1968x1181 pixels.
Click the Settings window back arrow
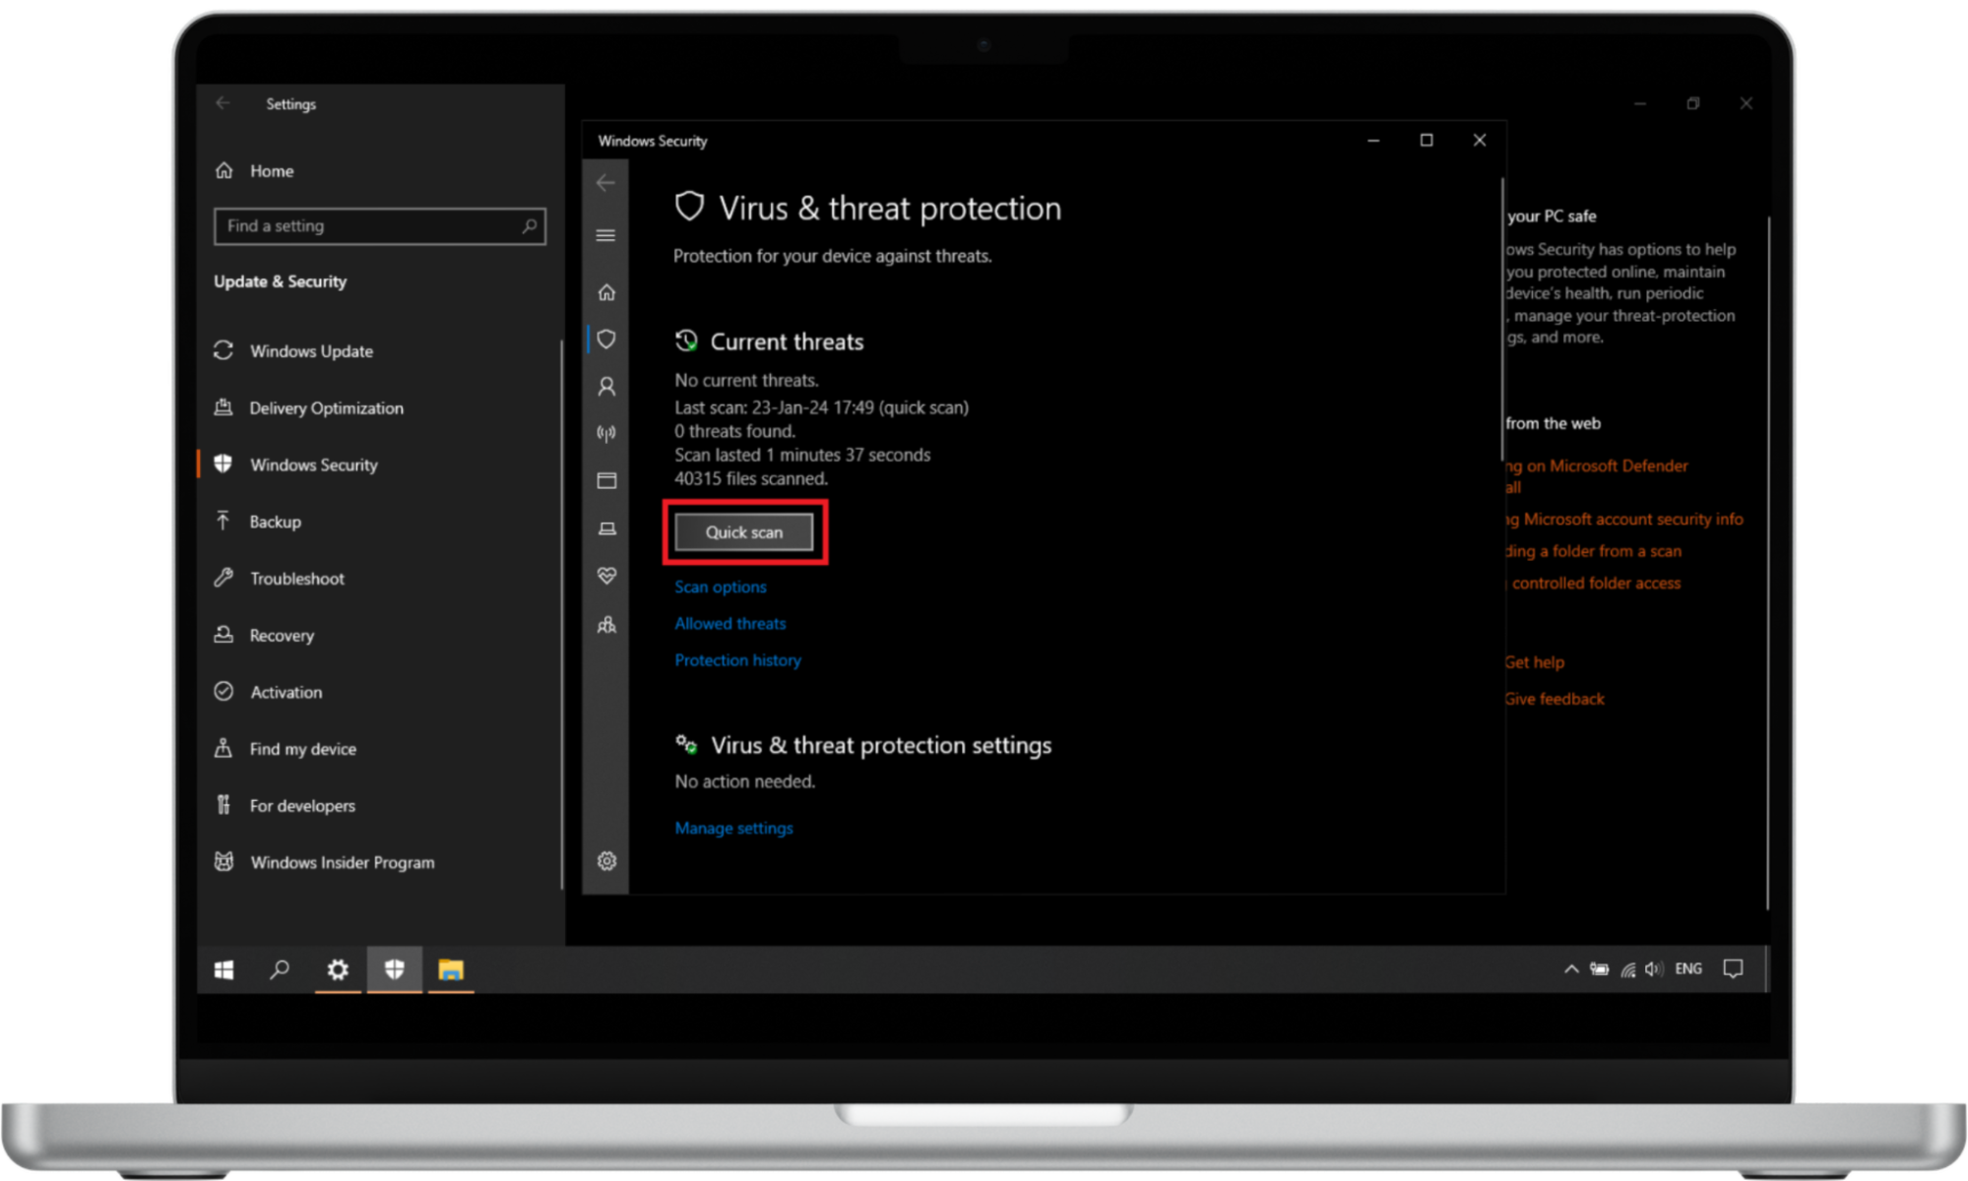coord(223,103)
